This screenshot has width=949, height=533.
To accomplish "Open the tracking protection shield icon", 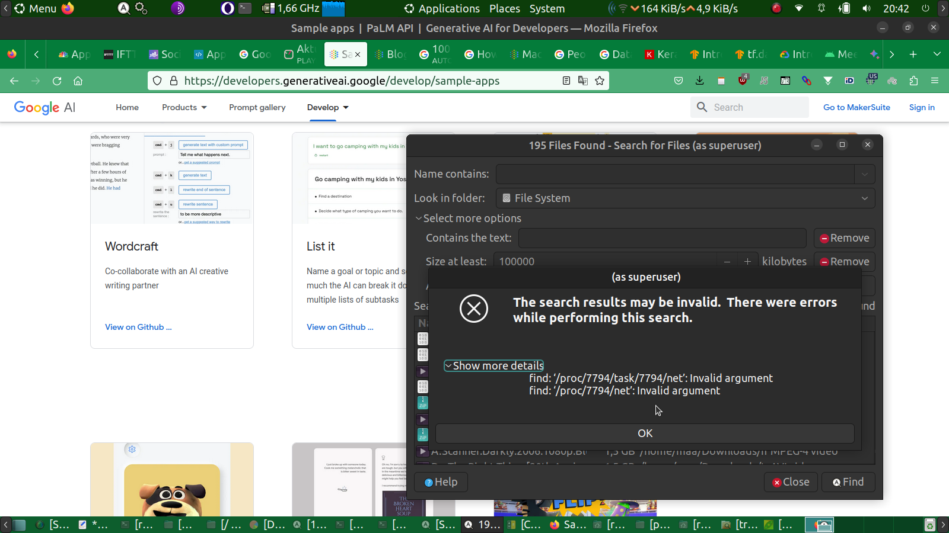I will pyautogui.click(x=157, y=81).
